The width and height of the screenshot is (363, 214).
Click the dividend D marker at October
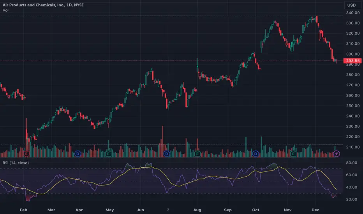[256, 154]
